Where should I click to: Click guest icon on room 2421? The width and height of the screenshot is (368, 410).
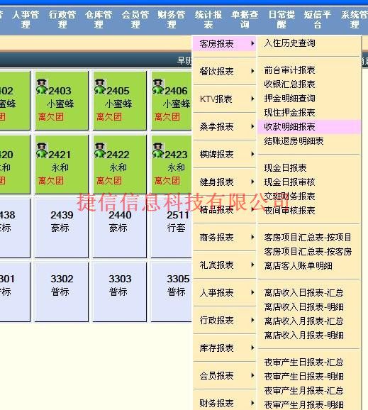[x=42, y=150]
